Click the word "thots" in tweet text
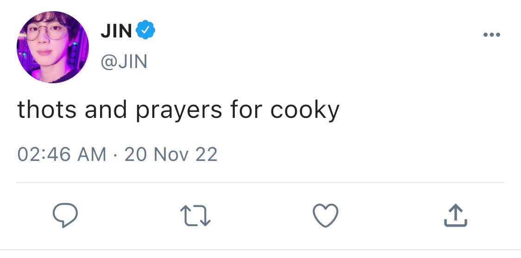This screenshot has width=521, height=258. [x=47, y=110]
